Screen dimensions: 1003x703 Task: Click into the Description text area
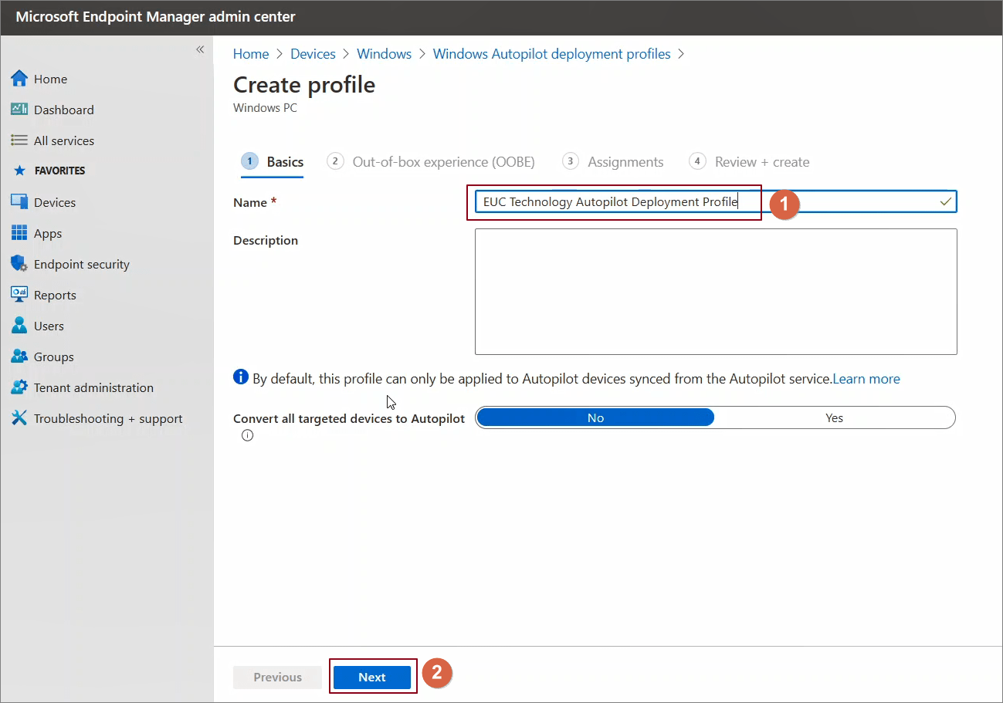coord(716,292)
